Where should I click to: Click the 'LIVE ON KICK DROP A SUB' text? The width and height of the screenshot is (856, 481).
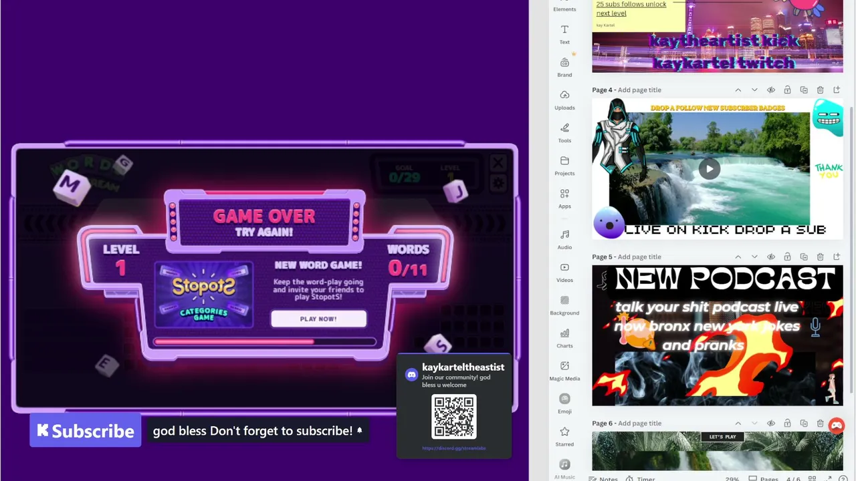726,230
